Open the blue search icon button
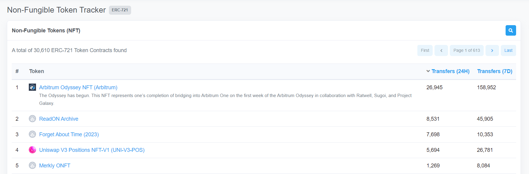Screen dimensions: 529x174 pyautogui.click(x=511, y=31)
